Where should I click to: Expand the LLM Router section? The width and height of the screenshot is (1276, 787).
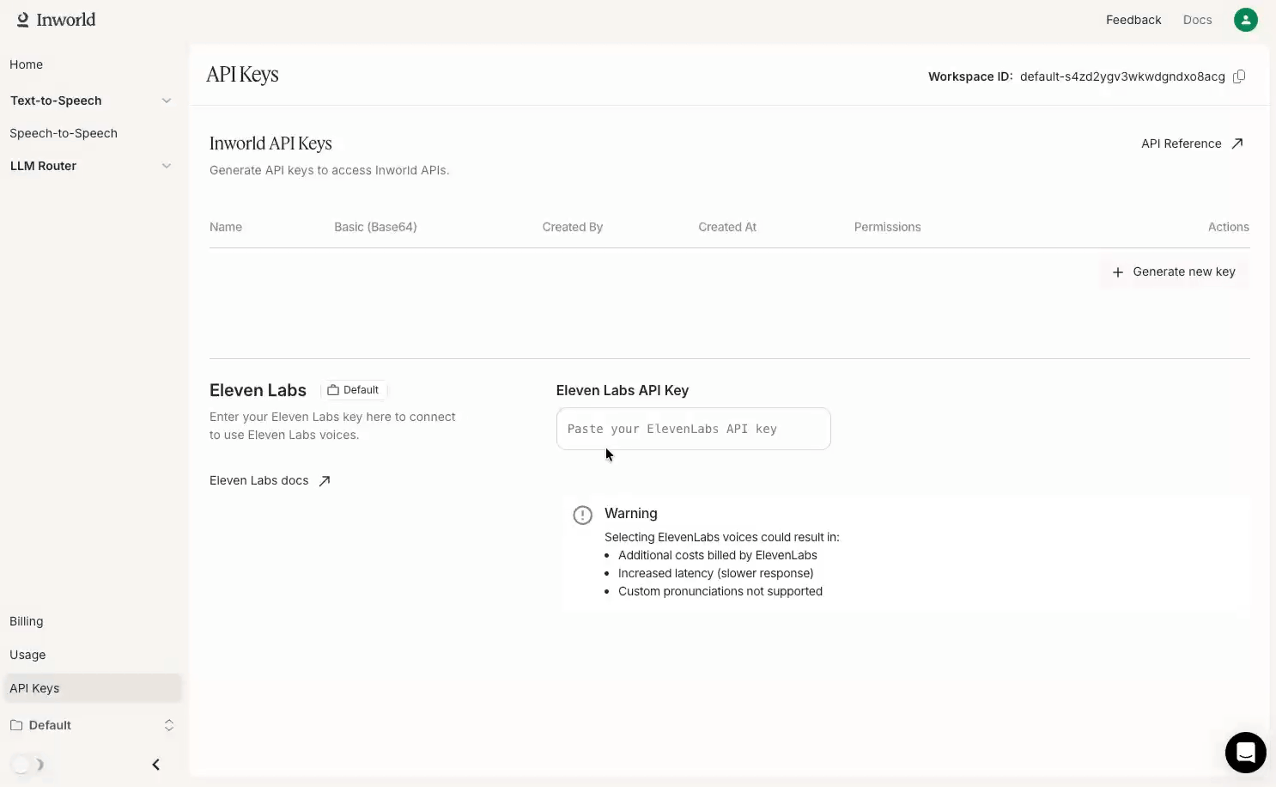[x=91, y=166]
